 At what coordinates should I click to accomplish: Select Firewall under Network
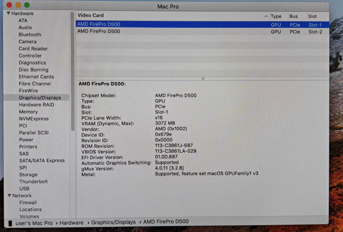(x=28, y=202)
